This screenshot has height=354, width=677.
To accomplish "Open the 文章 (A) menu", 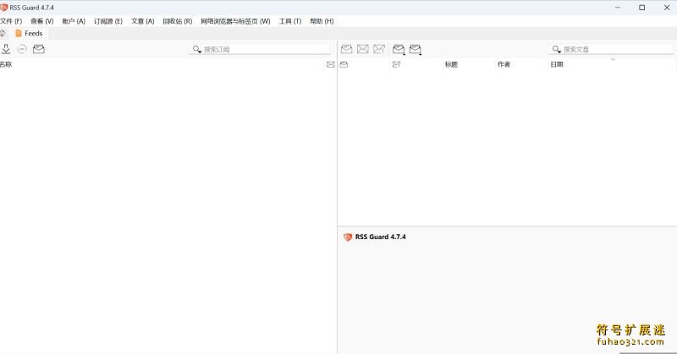I will pyautogui.click(x=142, y=21).
